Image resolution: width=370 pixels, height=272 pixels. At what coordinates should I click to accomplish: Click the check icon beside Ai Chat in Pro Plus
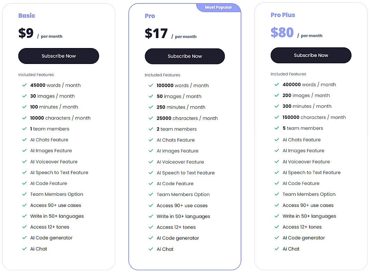pos(277,248)
